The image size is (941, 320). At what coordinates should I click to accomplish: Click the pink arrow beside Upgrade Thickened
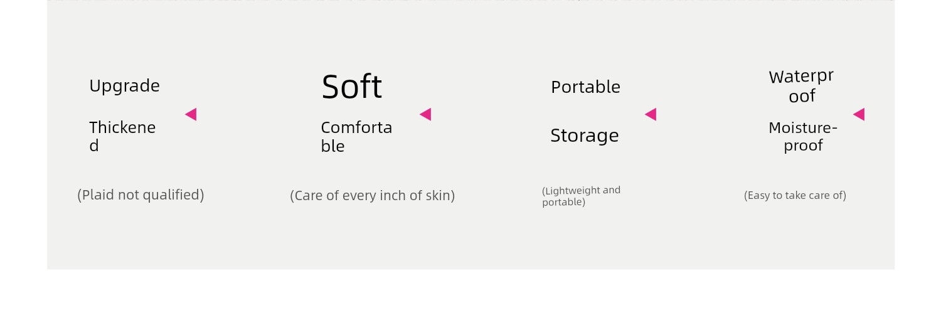(191, 114)
